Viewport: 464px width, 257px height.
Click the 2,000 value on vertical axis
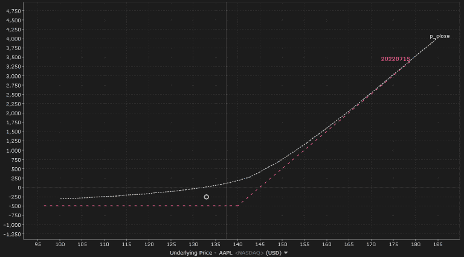pyautogui.click(x=13, y=113)
